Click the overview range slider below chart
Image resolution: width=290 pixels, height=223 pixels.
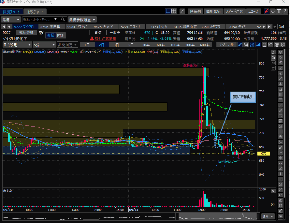point(216,216)
